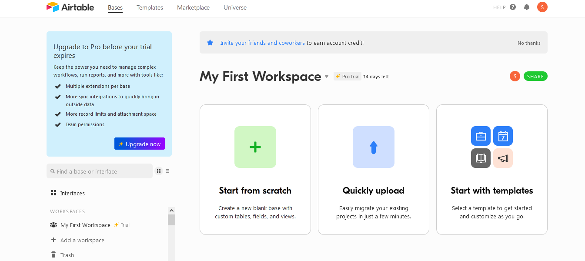Click the calendar template icon

[503, 136]
